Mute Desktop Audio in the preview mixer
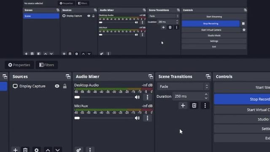Screen dimensions: 270x152 (136, 22)
